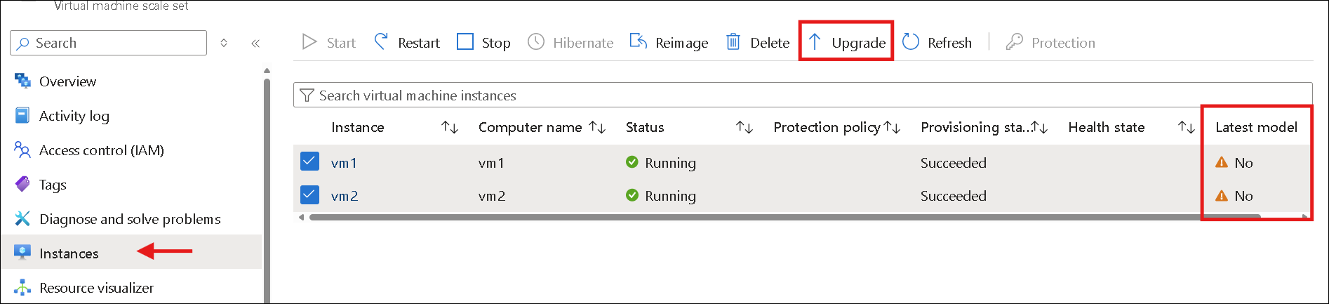Click the Refresh circular arrow icon
This screenshot has width=1329, height=304.
(911, 42)
